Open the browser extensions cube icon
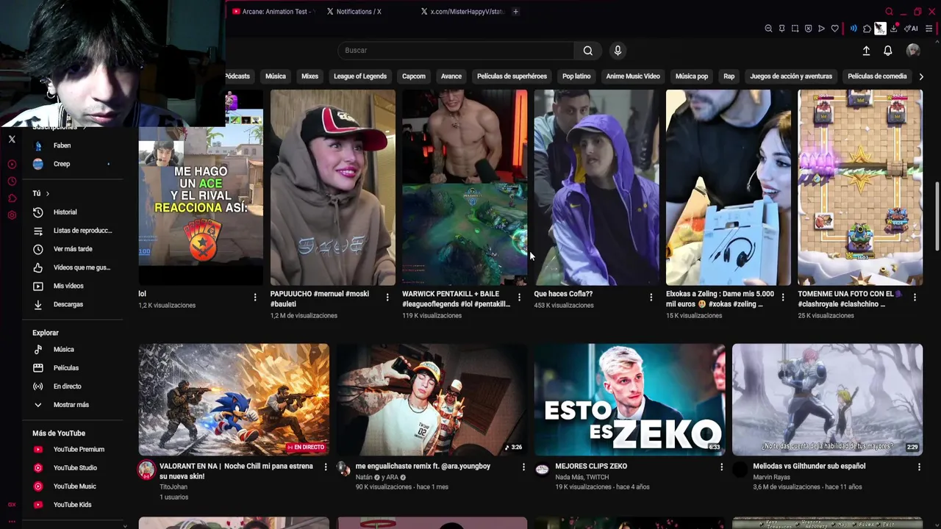This screenshot has height=529, width=941. pos(867,29)
